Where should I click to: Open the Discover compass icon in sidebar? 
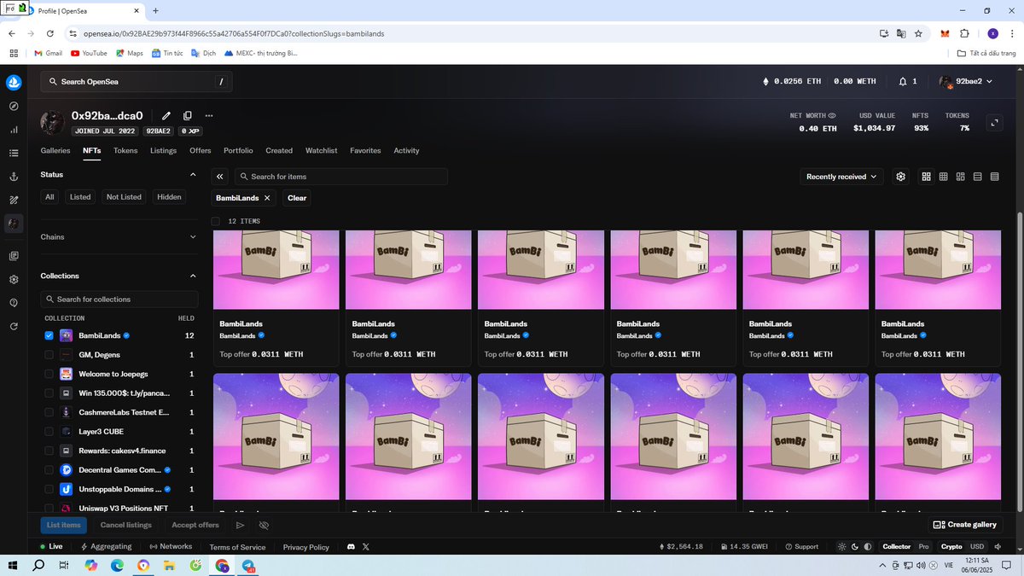[x=14, y=107]
